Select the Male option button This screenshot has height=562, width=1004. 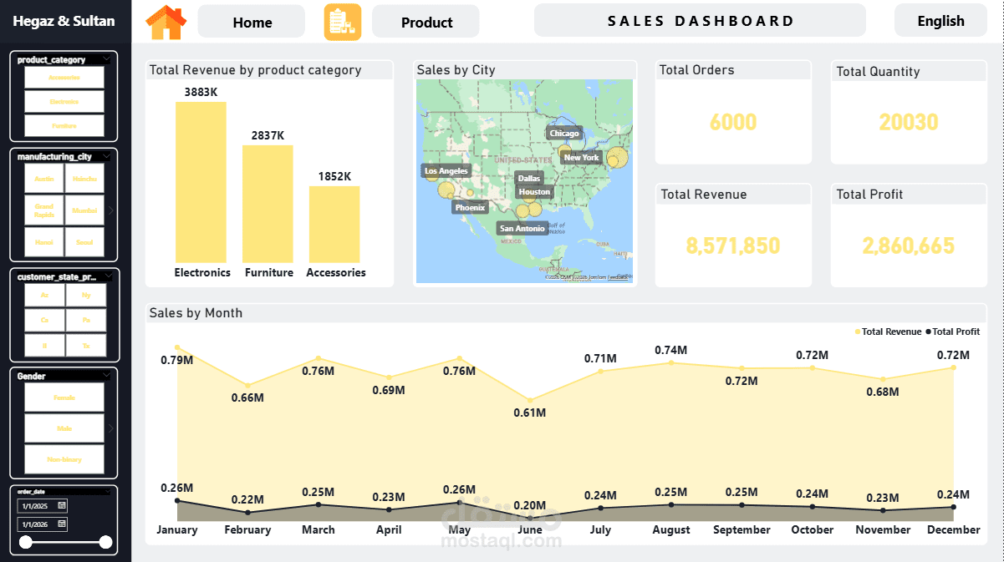tap(64, 428)
